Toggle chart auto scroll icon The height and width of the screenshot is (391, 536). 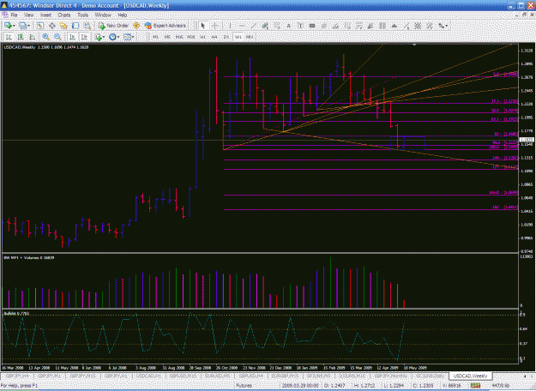tap(72, 37)
